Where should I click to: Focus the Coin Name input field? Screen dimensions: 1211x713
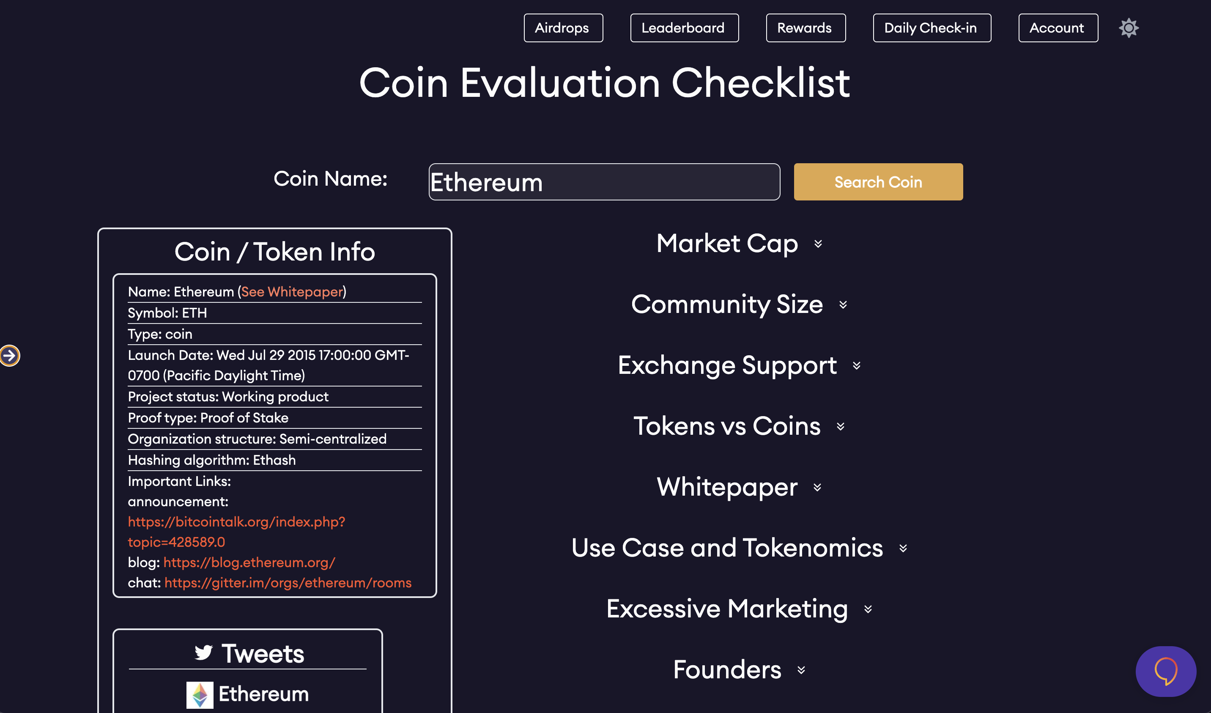[x=604, y=182]
